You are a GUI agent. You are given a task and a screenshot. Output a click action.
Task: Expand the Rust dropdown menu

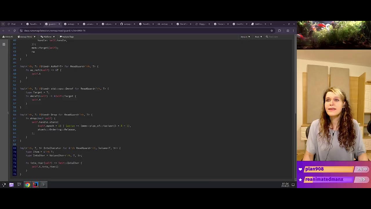pyautogui.click(x=258, y=37)
